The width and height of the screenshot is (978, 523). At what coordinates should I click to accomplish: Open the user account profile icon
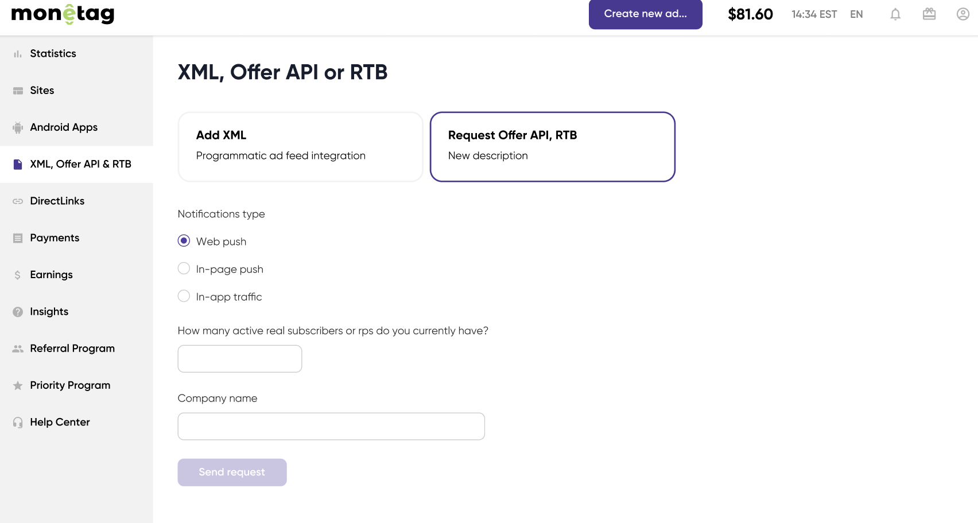tap(962, 14)
